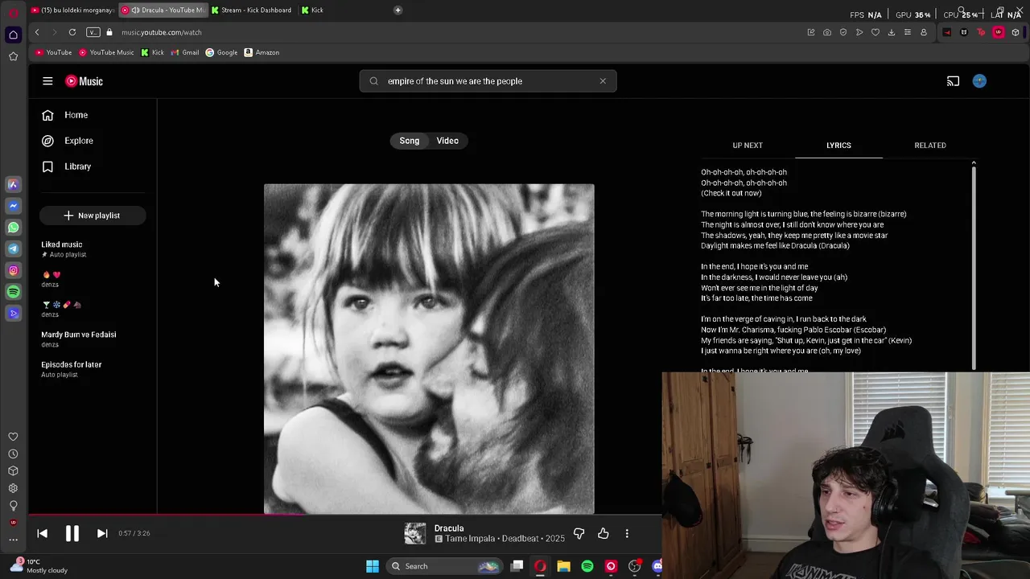The image size is (1030, 579).
Task: Open WhatsApp in Opera sidebar
Action: tap(13, 228)
